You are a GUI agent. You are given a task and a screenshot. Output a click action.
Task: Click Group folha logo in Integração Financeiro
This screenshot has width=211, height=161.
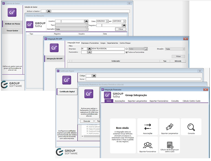(x=114, y=95)
